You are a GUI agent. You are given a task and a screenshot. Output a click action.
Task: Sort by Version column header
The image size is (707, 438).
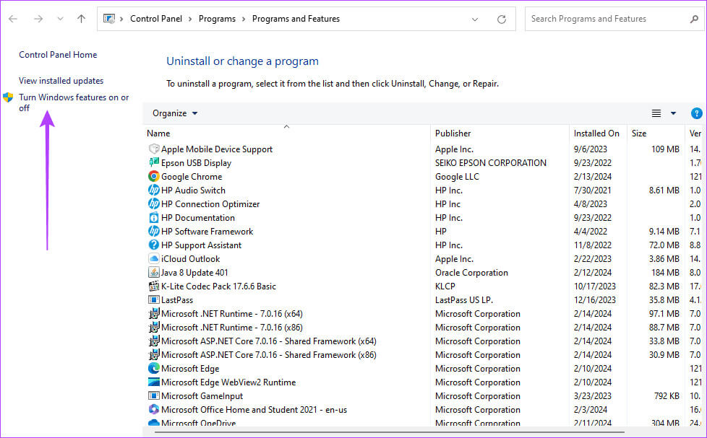coord(695,133)
